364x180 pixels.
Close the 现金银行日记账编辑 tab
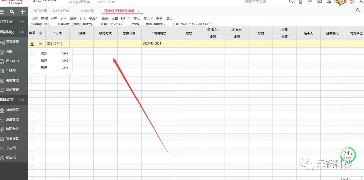point(139,11)
